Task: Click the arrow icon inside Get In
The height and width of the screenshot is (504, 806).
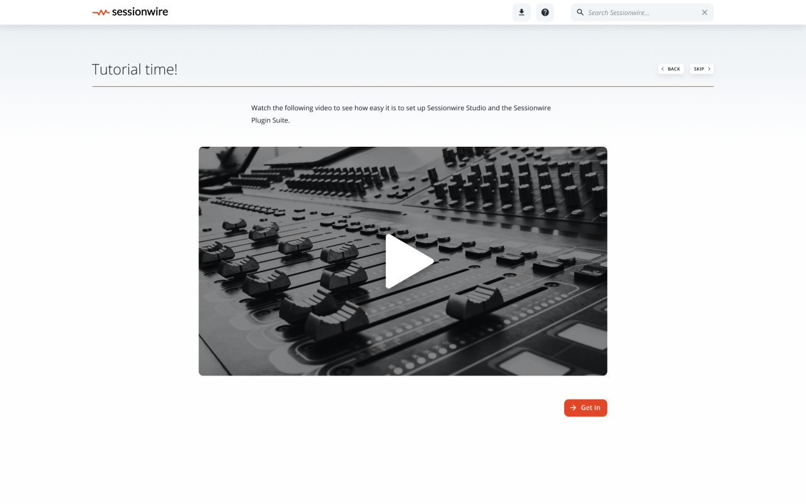Action: click(x=573, y=408)
